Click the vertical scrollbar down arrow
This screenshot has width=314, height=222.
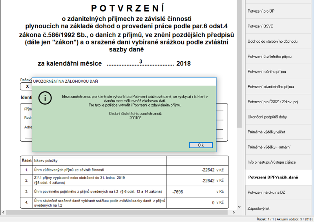coord(239,207)
